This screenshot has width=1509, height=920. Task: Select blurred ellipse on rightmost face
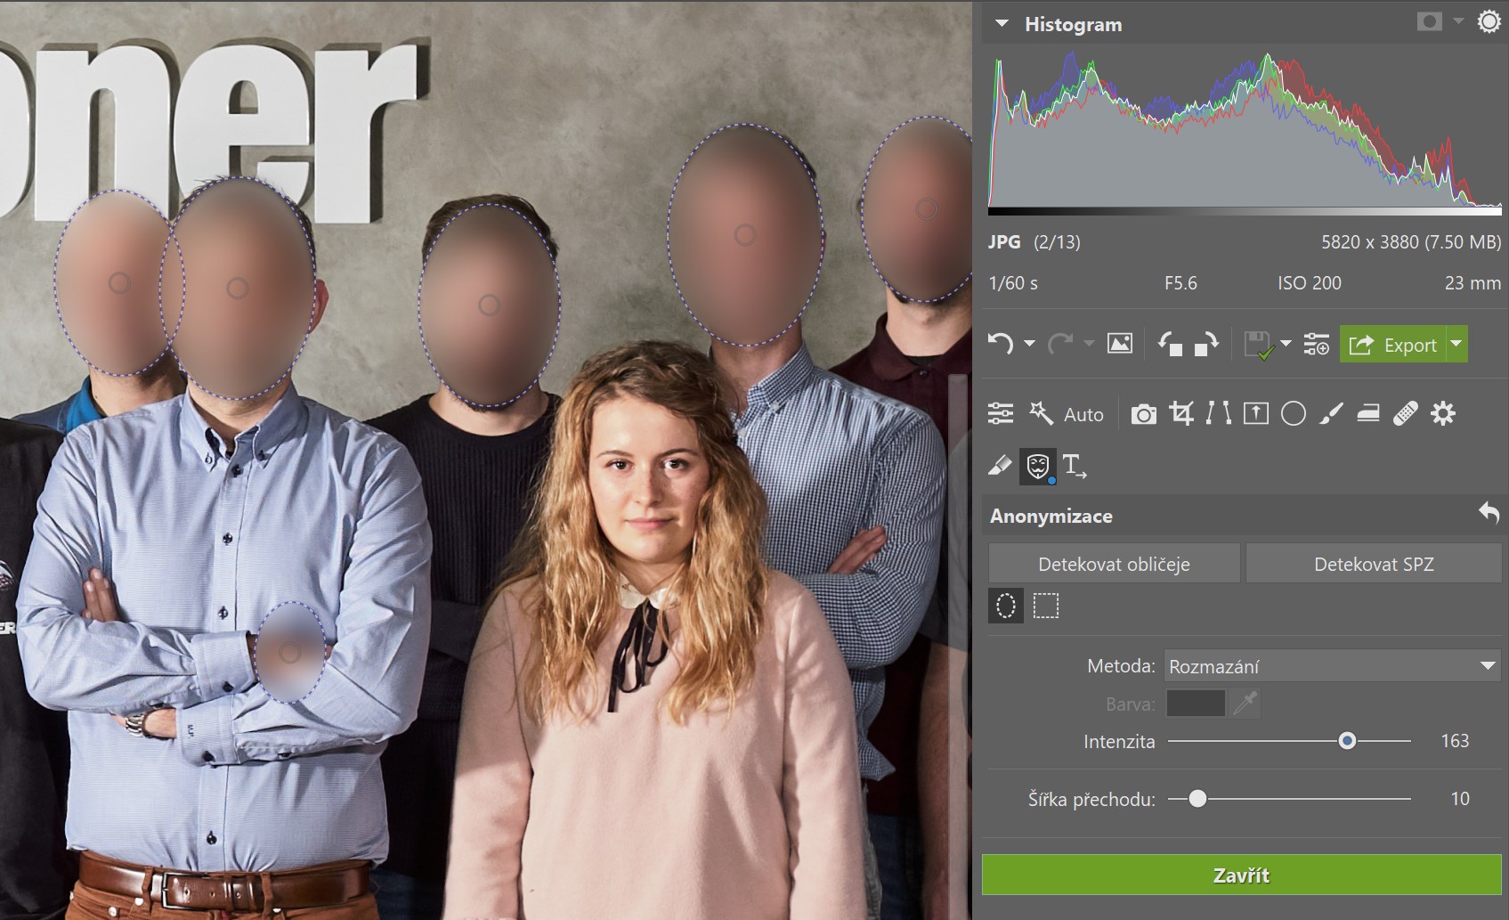click(926, 209)
